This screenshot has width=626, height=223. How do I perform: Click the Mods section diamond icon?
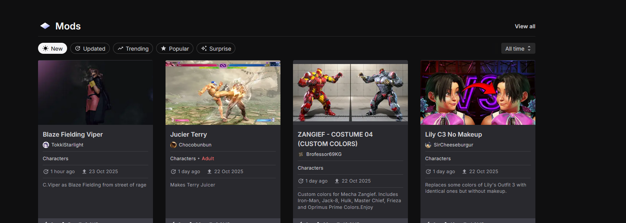[x=45, y=26]
